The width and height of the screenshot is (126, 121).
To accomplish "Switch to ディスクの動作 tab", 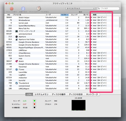I will 59,94.
